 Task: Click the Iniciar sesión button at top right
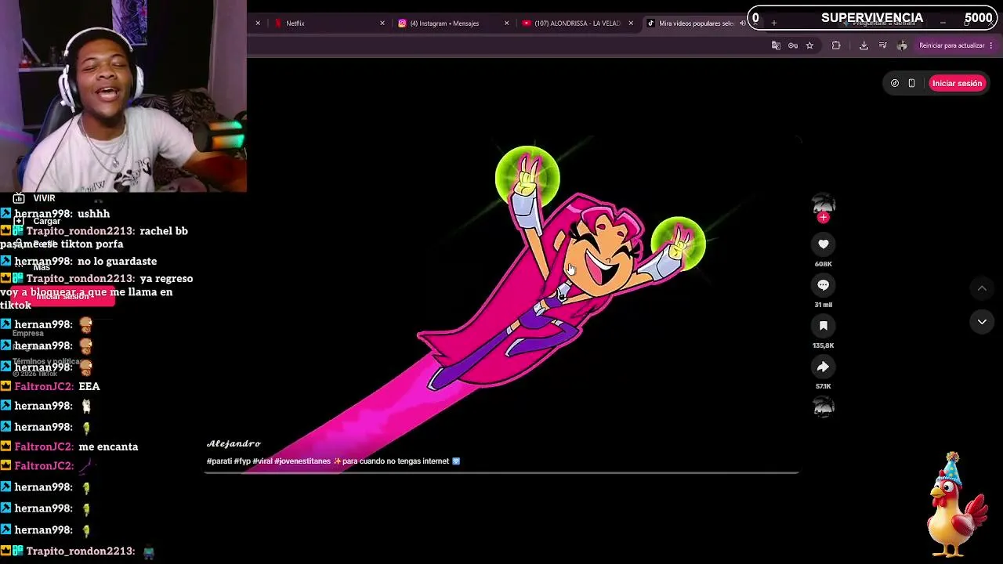pyautogui.click(x=957, y=83)
